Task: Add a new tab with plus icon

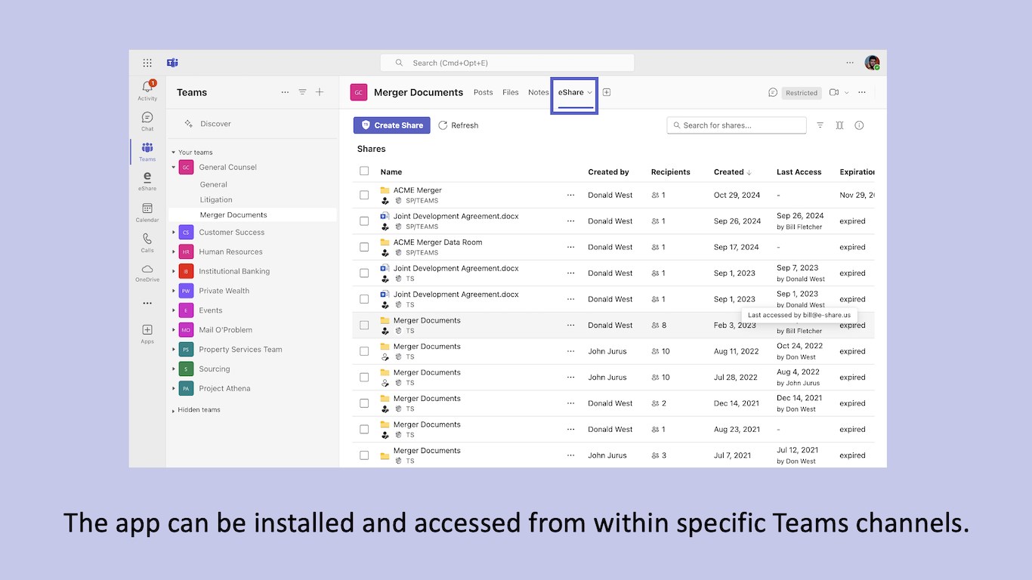Action: click(x=607, y=92)
